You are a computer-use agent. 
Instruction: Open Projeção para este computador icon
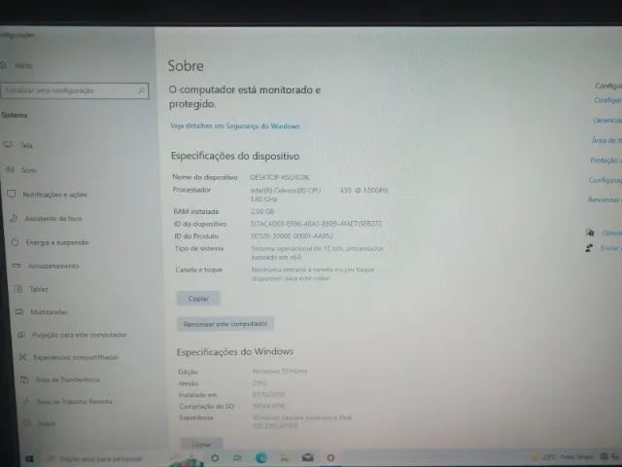(x=21, y=335)
